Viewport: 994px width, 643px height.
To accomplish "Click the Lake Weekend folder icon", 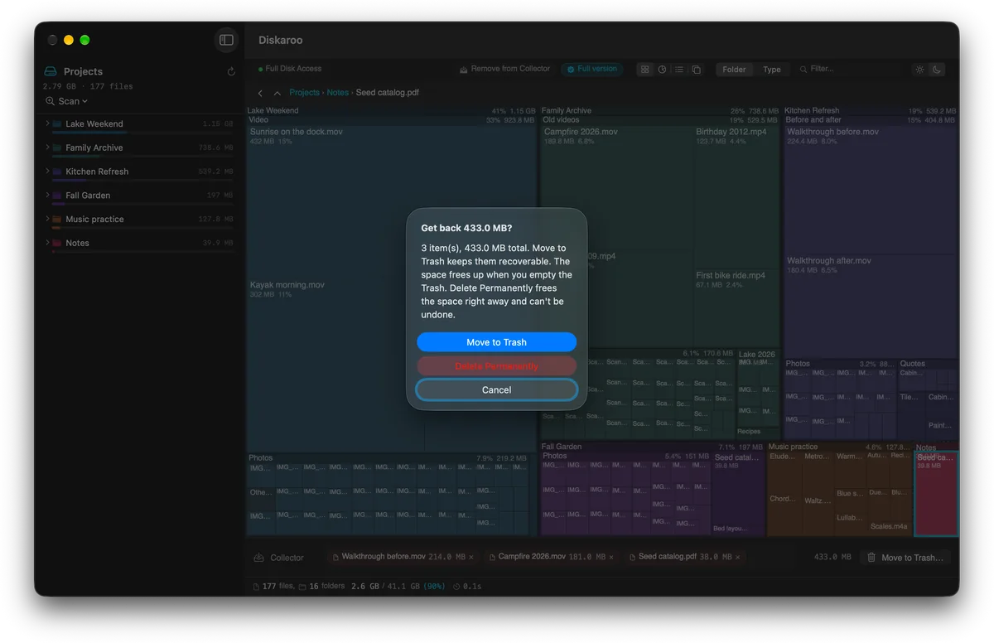I will point(57,124).
